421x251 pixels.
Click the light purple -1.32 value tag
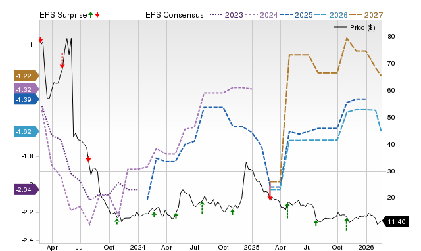pos(26,89)
